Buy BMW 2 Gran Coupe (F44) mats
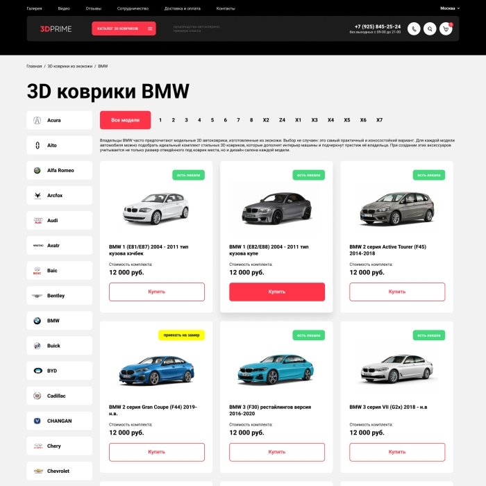486x486 pixels. (157, 452)
